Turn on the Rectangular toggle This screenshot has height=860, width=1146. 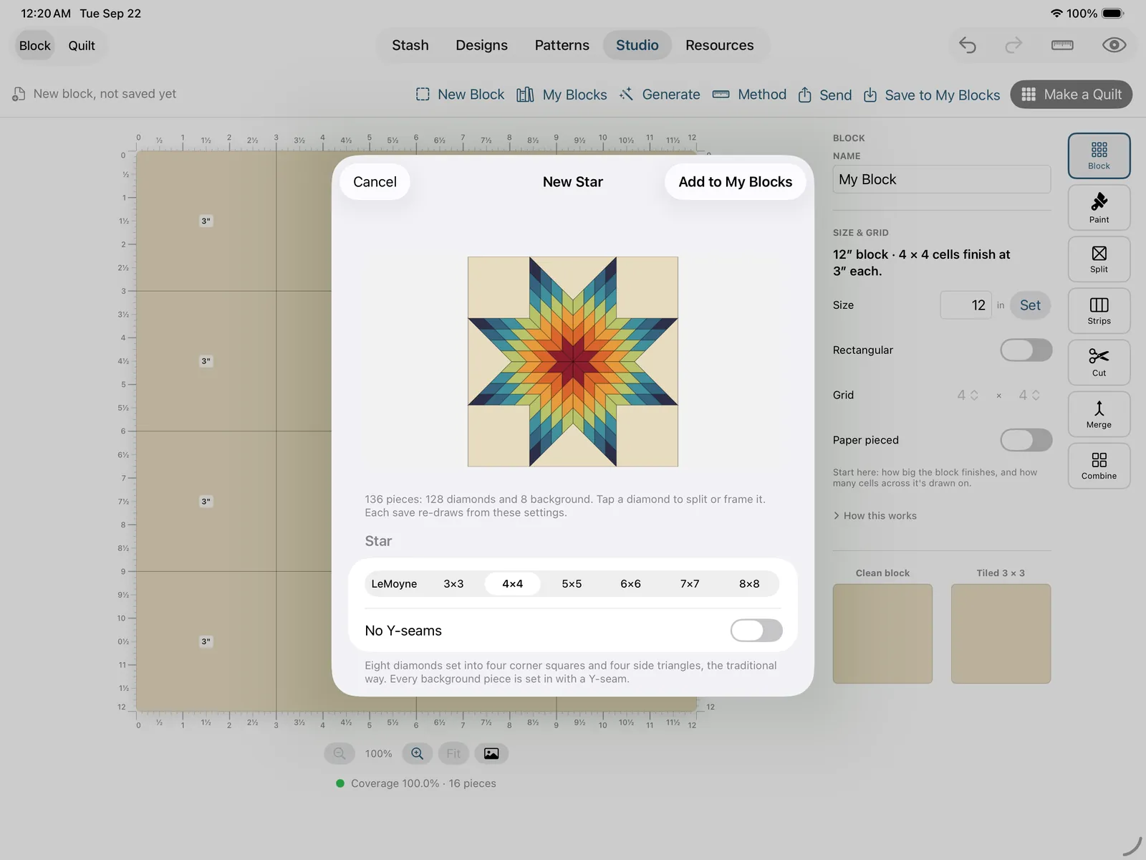pos(1026,350)
